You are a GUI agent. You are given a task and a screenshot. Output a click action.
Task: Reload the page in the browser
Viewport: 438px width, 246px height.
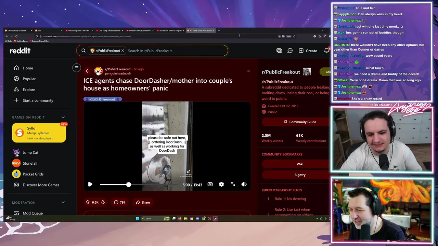pos(16,36)
